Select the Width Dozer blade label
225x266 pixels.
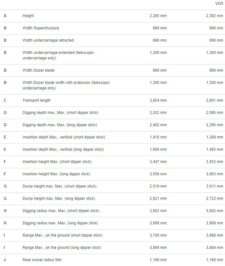click(38, 70)
